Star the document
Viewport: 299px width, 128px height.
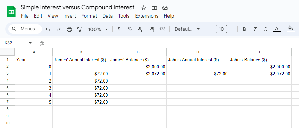click(x=143, y=8)
